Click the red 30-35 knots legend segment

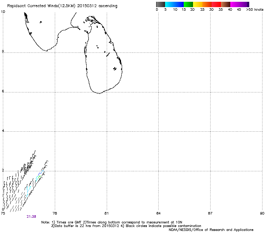pos(216,4)
